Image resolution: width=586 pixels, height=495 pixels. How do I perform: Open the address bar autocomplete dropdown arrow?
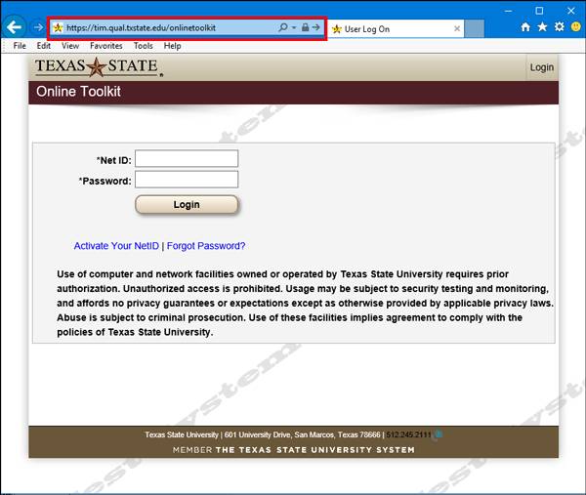[x=294, y=27]
